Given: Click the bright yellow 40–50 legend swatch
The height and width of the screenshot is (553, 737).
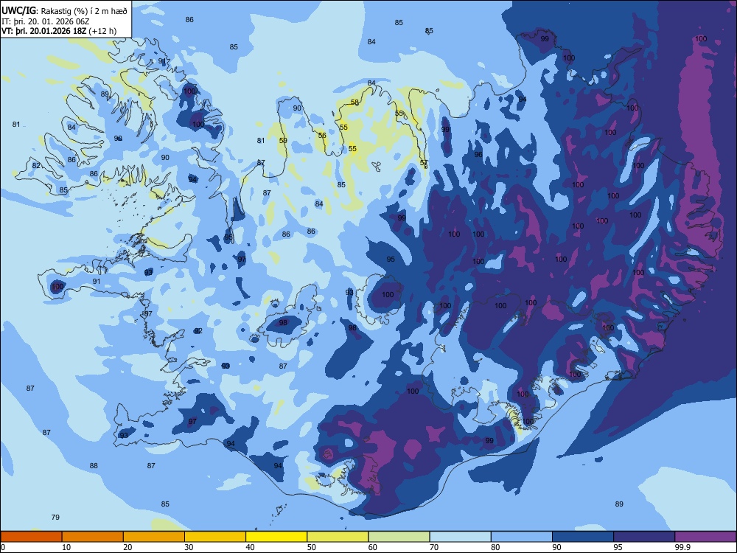Looking at the screenshot, I should pyautogui.click(x=276, y=537).
